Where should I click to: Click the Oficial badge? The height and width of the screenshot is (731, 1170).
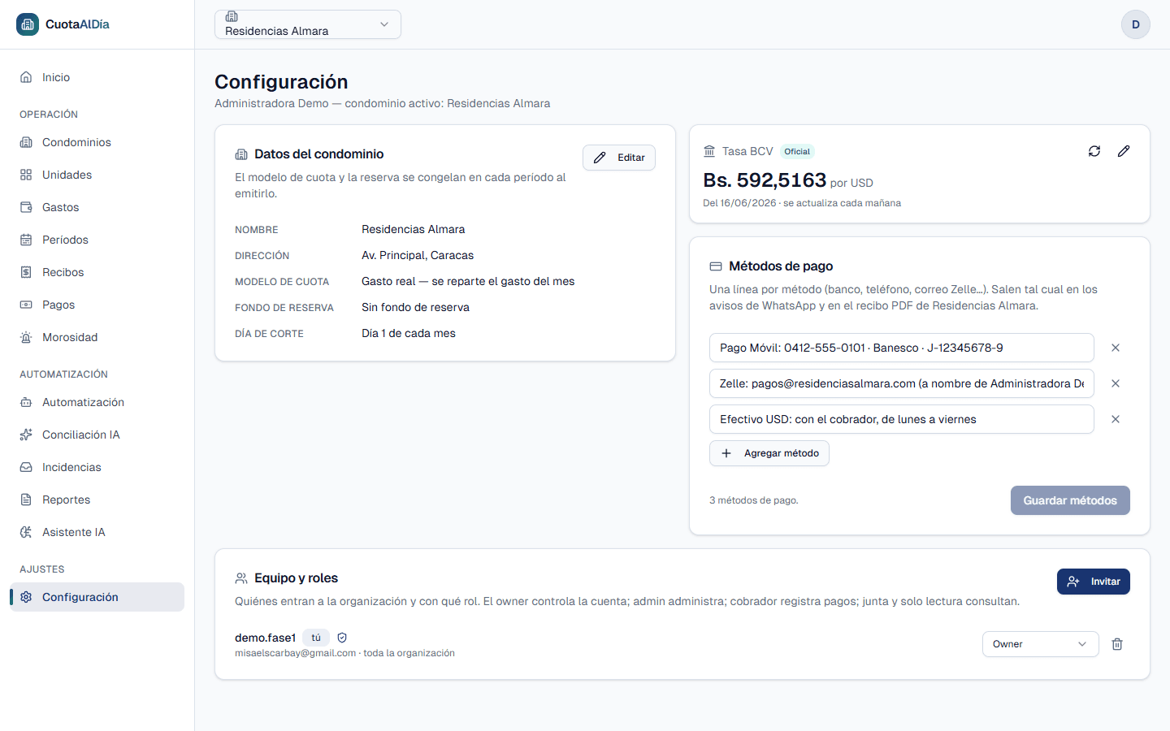pos(797,151)
